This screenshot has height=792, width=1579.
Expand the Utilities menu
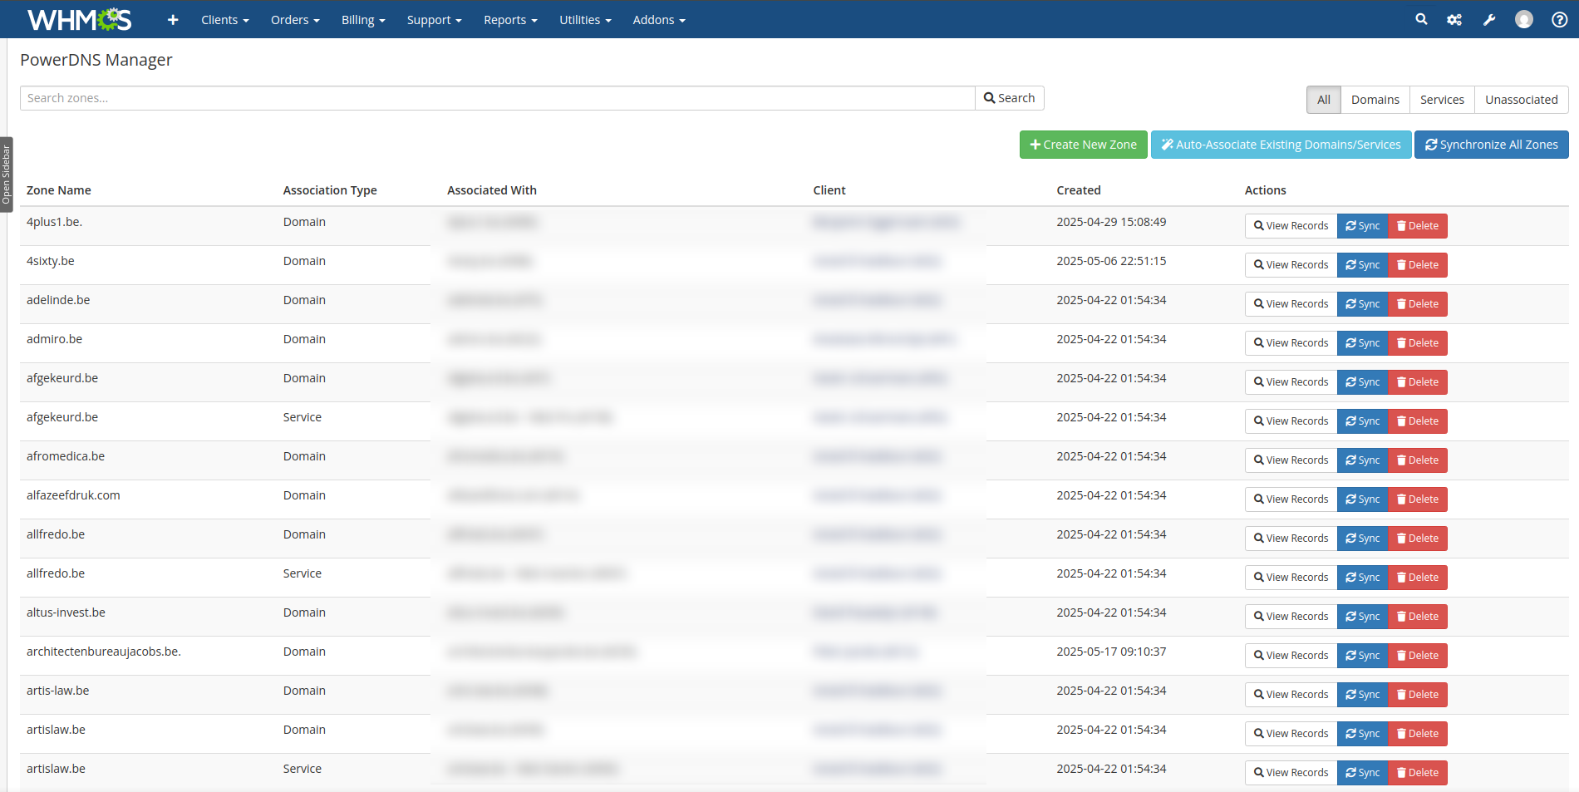585,20
